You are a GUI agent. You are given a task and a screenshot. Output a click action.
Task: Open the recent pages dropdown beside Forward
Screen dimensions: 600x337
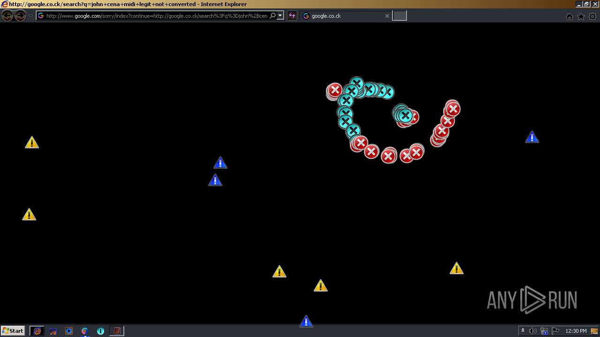31,16
